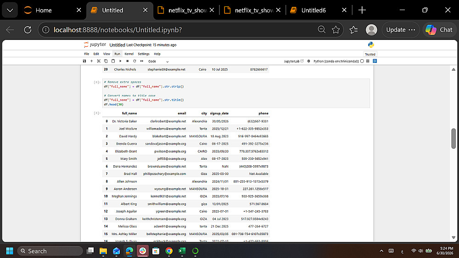Run the selected cell and advance

coord(120,61)
